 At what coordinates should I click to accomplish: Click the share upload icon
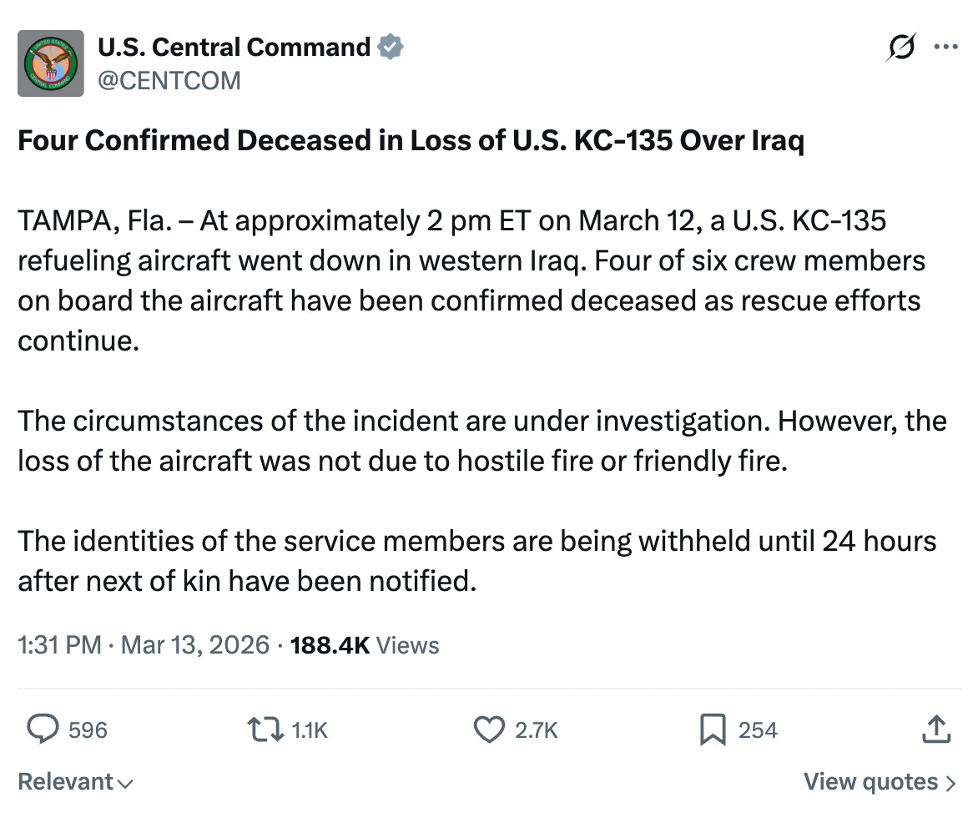[936, 730]
